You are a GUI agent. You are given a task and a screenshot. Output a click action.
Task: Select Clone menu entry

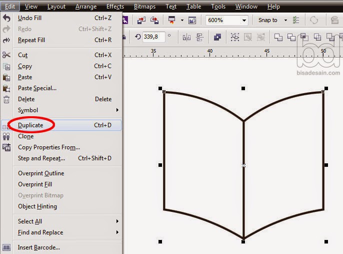point(61,136)
